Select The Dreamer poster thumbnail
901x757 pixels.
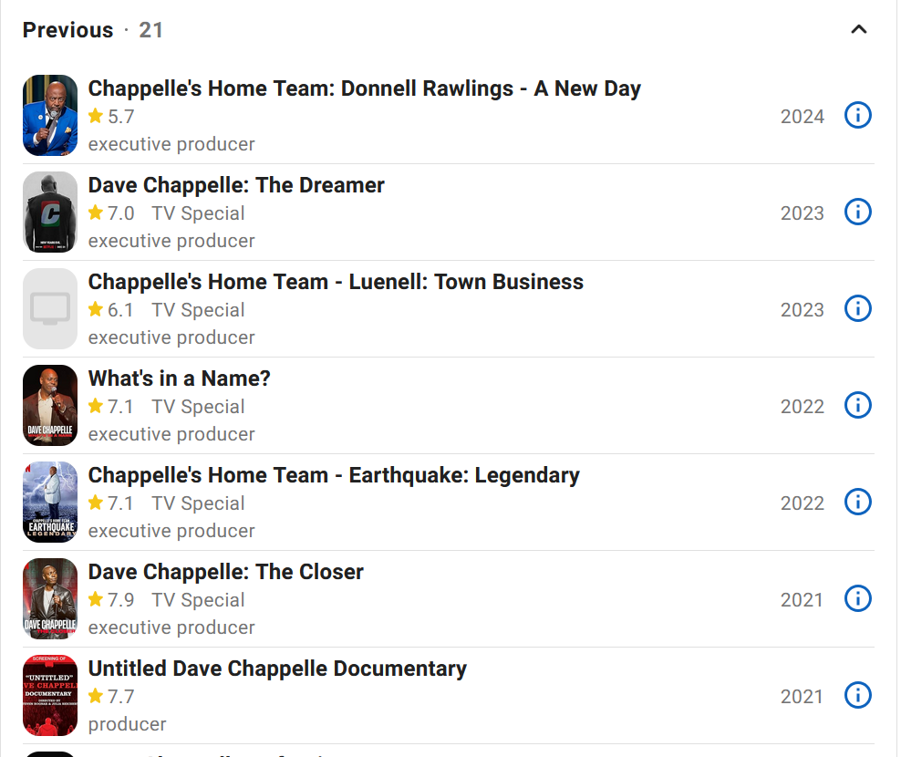pyautogui.click(x=50, y=213)
